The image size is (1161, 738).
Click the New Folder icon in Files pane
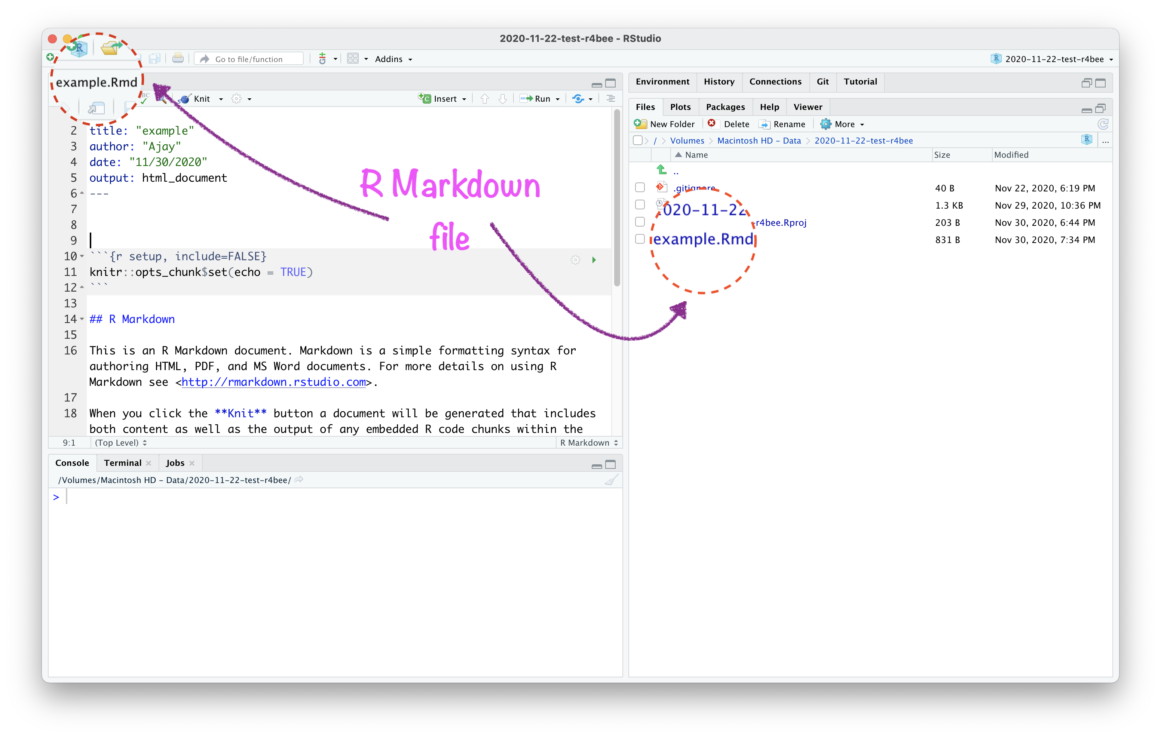(x=640, y=124)
